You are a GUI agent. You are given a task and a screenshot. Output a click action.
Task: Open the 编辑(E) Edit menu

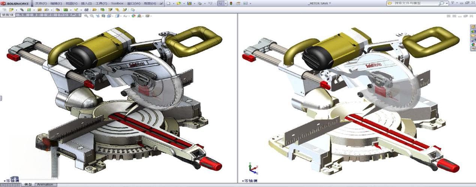point(56,3)
